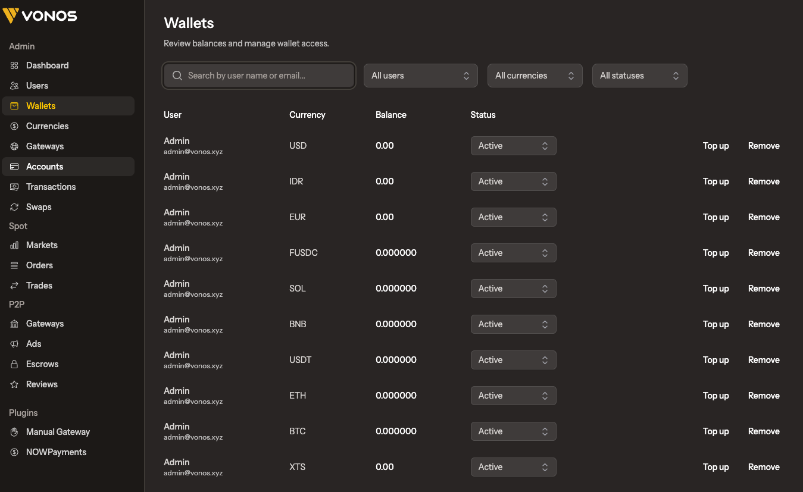Click the Dashboard grid icon

pyautogui.click(x=14, y=65)
